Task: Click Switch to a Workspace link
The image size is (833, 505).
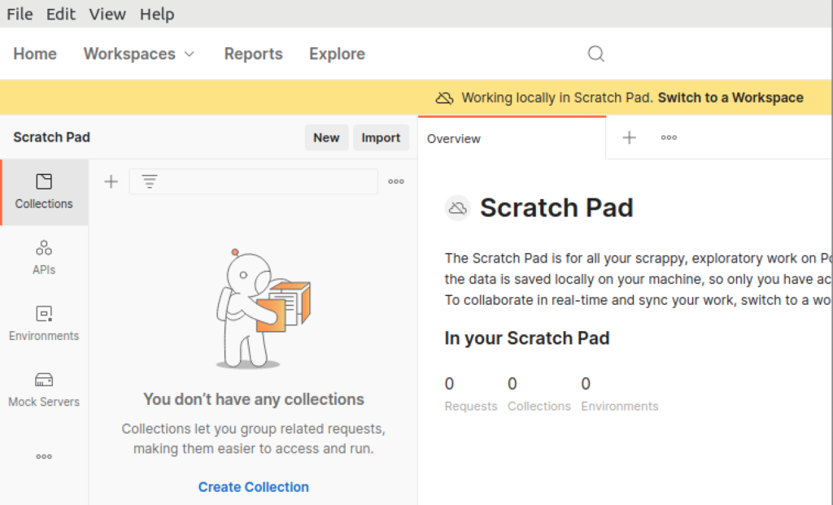Action: tap(730, 98)
